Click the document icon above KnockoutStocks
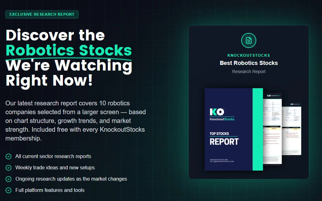This screenshot has width=322, height=201. tap(248, 40)
